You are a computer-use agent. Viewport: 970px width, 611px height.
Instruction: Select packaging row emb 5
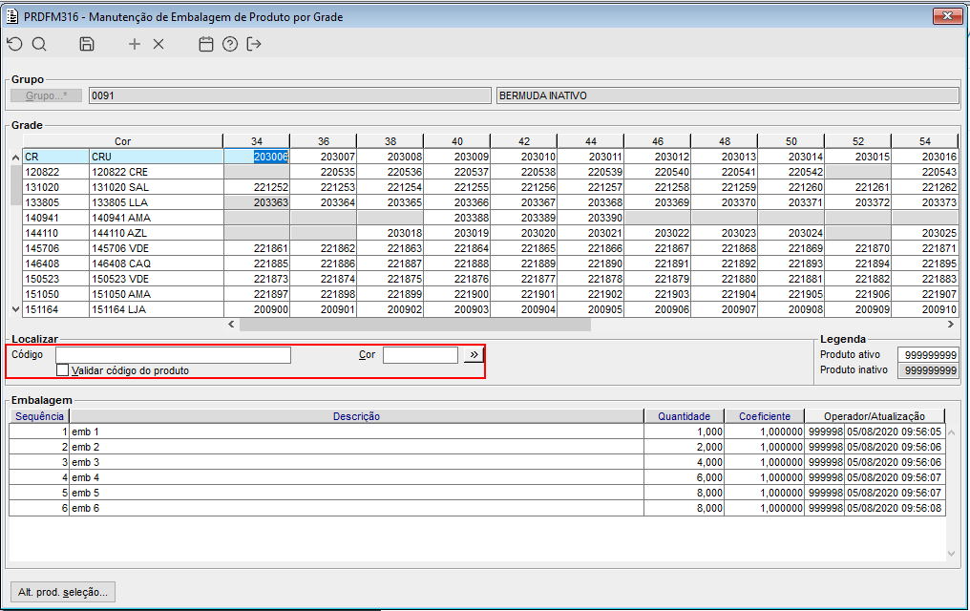[x=477, y=493]
